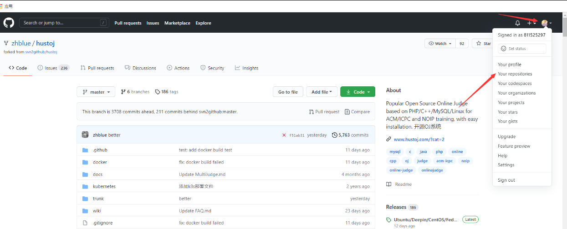Open the www.hustoj.com website link
This screenshot has height=229, width=567.
click(x=419, y=139)
